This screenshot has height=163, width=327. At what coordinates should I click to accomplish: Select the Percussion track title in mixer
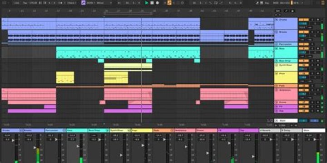(x=55, y=130)
